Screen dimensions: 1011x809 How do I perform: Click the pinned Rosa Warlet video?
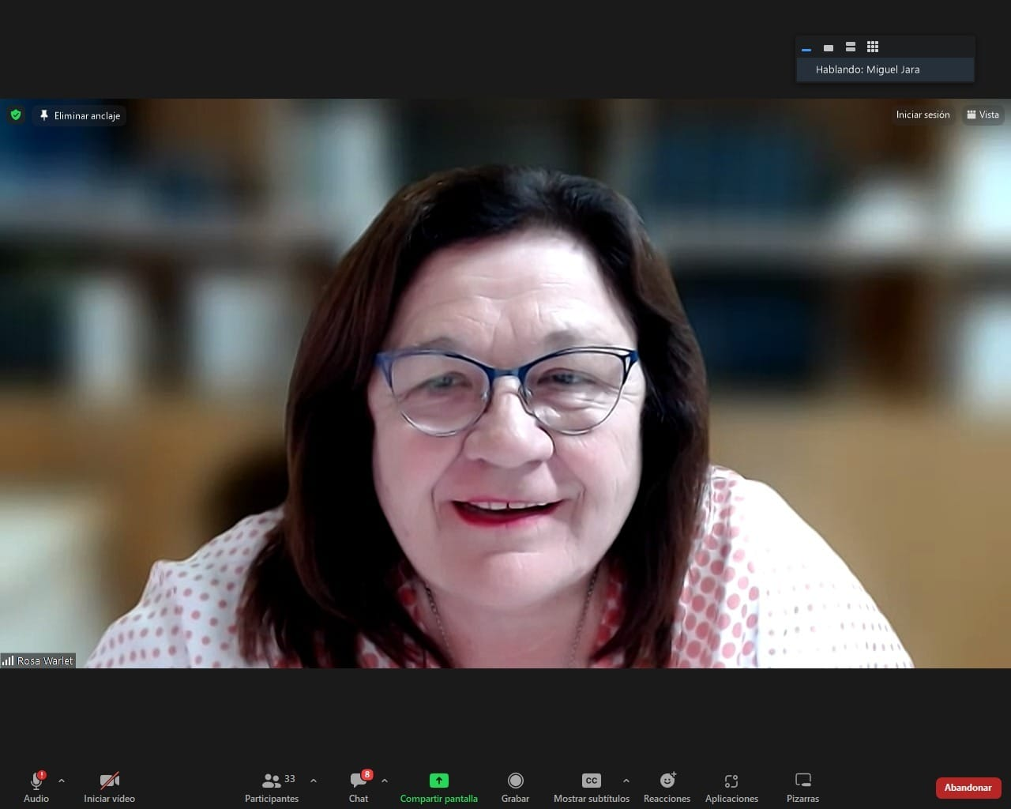505,383
